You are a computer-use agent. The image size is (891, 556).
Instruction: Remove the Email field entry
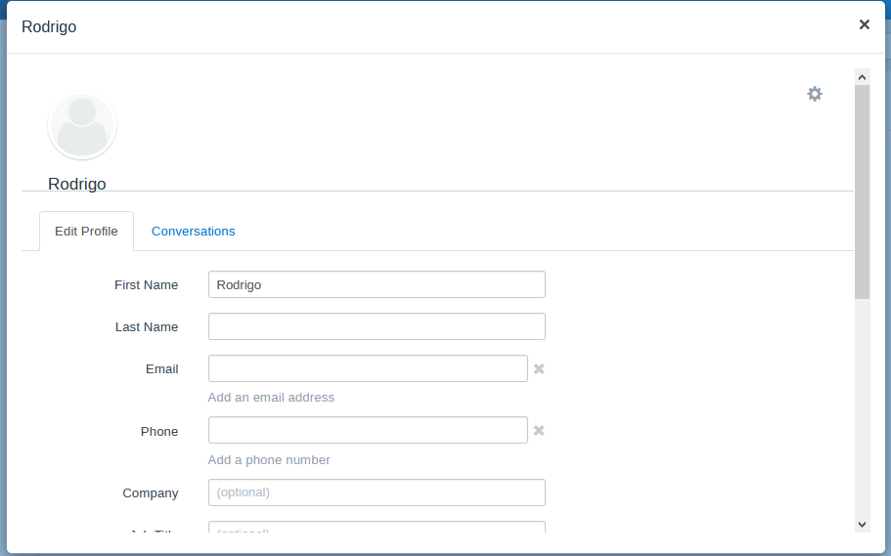pyautogui.click(x=539, y=369)
